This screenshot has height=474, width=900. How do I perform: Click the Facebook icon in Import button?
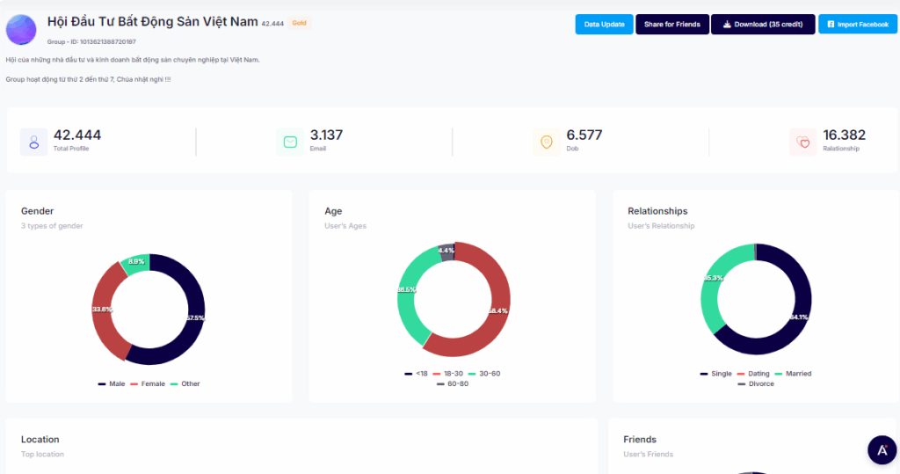point(831,25)
